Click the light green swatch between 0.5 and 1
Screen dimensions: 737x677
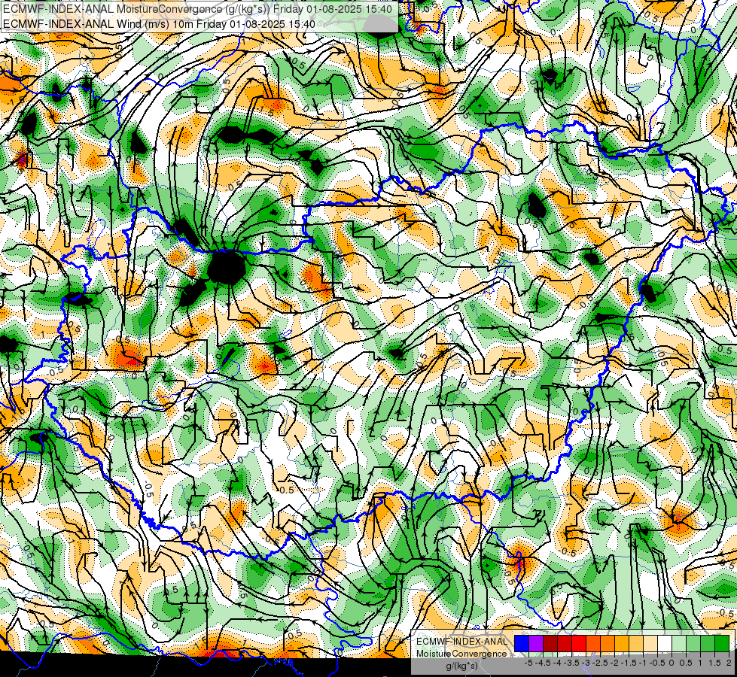tap(693, 643)
